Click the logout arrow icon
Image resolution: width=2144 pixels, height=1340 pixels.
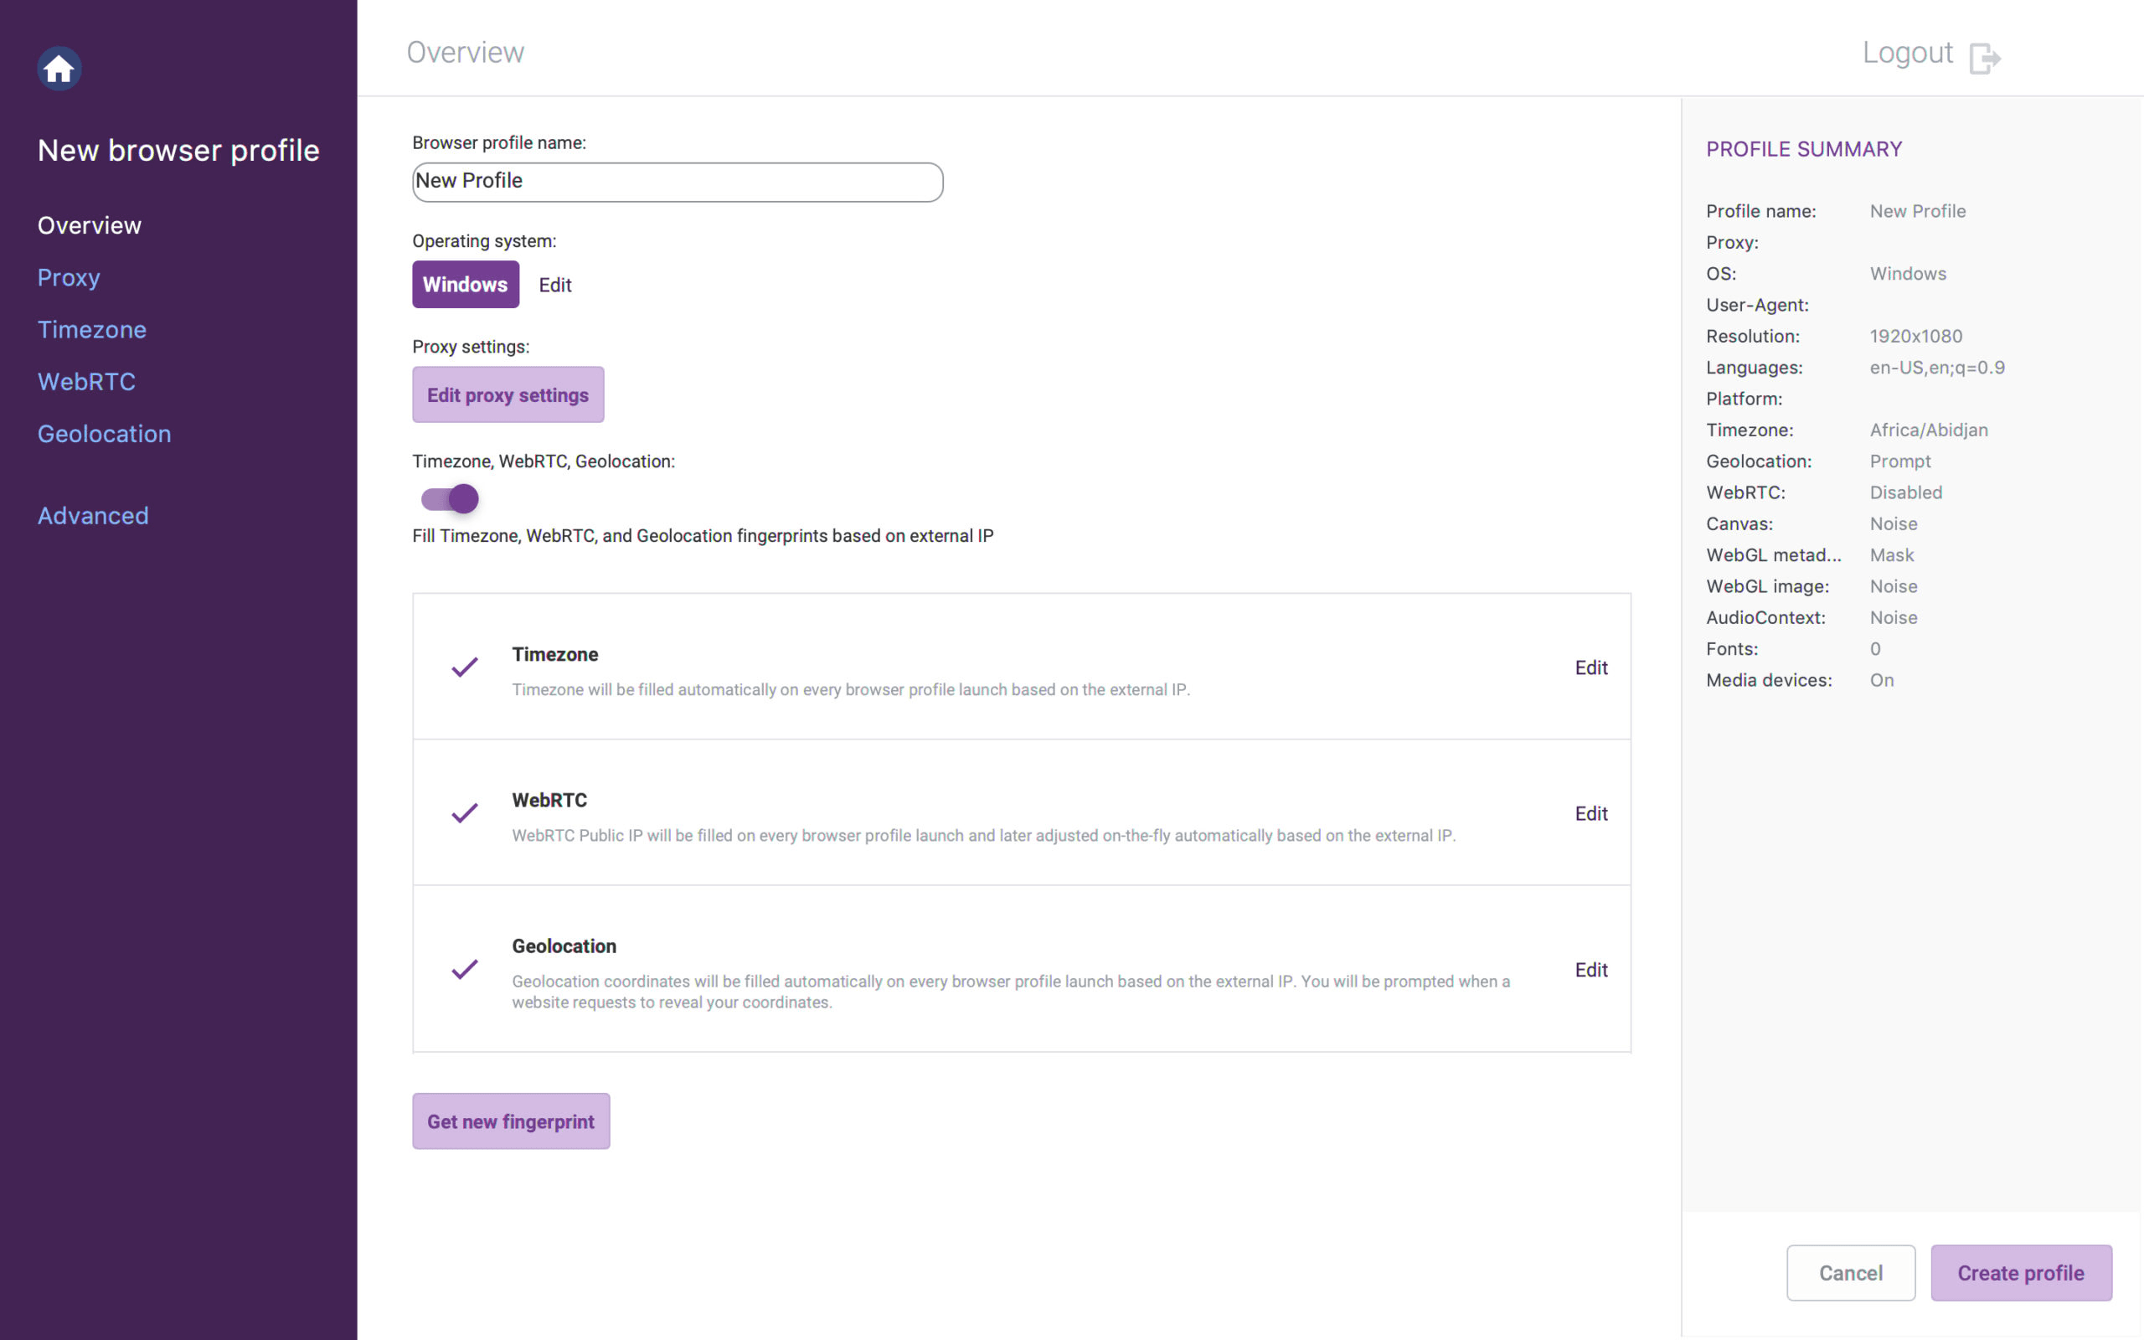[x=1985, y=59]
